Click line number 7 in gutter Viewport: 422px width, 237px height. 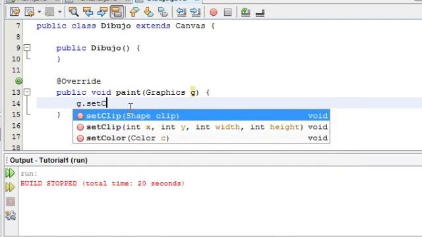(x=18, y=26)
